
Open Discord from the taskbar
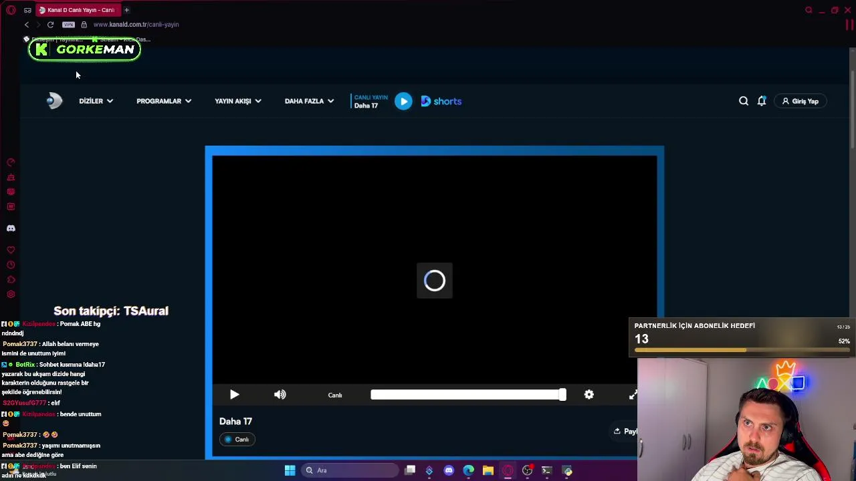point(449,470)
